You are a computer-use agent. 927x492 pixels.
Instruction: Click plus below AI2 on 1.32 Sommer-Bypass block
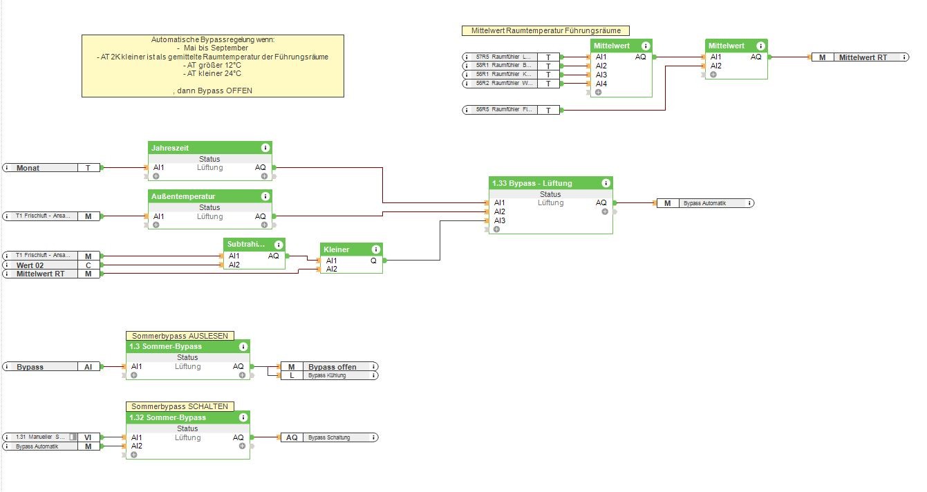pos(133,455)
